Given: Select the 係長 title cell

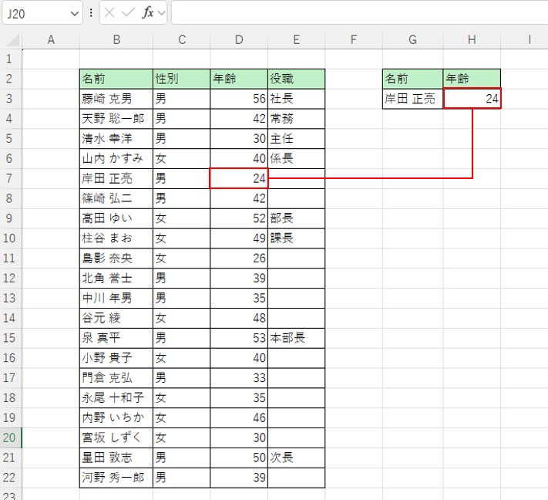Looking at the screenshot, I should 297,158.
